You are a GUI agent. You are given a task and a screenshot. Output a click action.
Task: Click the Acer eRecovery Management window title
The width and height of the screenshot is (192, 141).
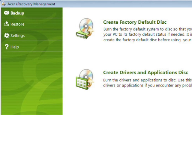tap(31, 4)
